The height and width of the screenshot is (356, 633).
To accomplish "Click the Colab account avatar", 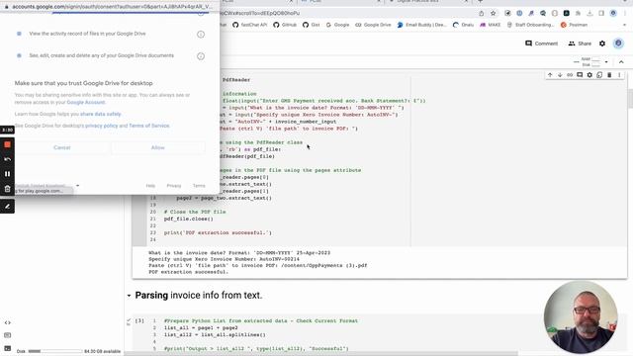I will (x=618, y=44).
